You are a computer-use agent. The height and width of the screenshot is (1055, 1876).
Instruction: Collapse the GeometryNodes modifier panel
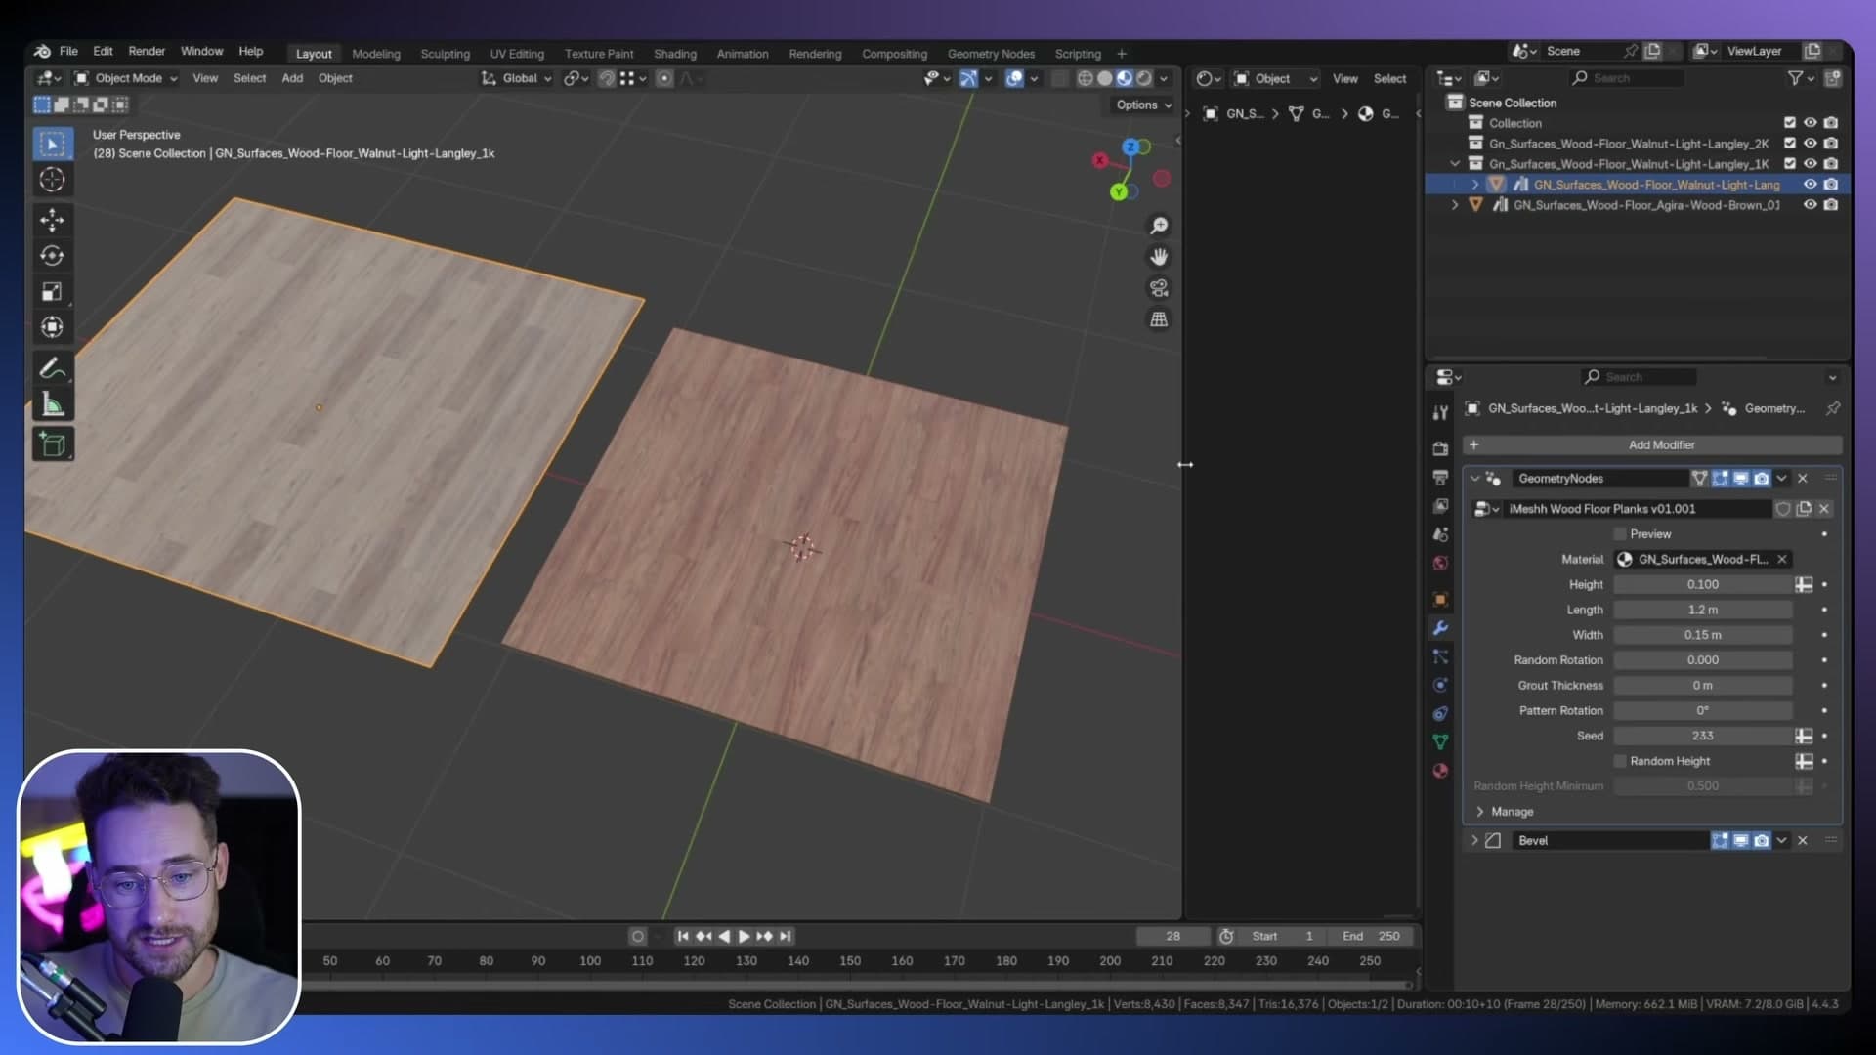tap(1474, 479)
